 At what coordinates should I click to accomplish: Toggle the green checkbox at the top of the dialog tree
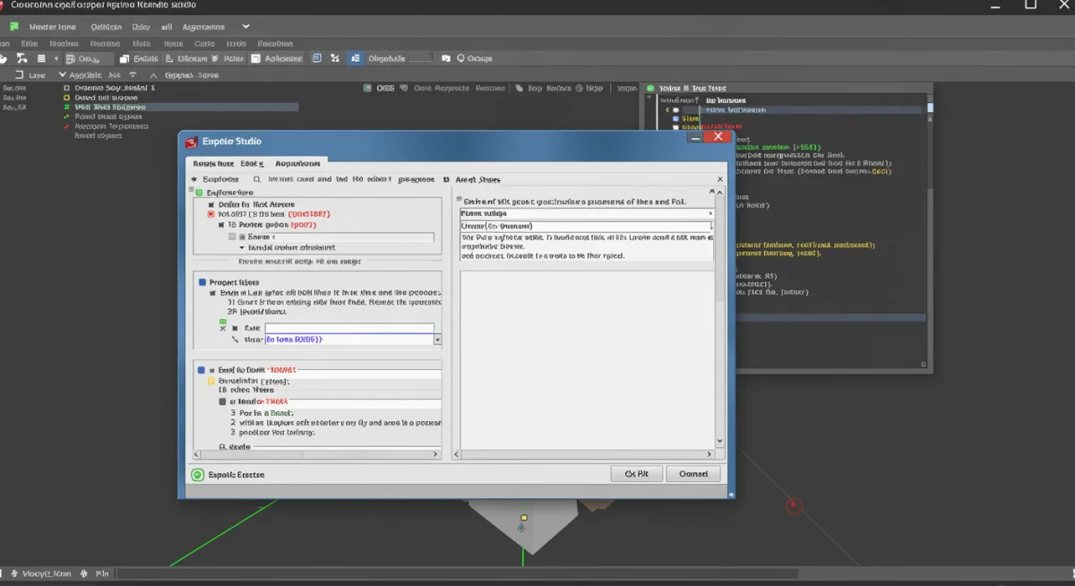[x=200, y=193]
